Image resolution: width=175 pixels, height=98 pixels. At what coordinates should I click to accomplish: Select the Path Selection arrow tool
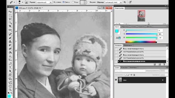point(10,71)
